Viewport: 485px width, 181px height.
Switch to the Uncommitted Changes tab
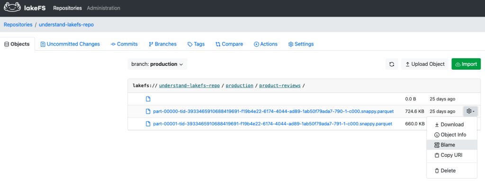click(x=70, y=44)
